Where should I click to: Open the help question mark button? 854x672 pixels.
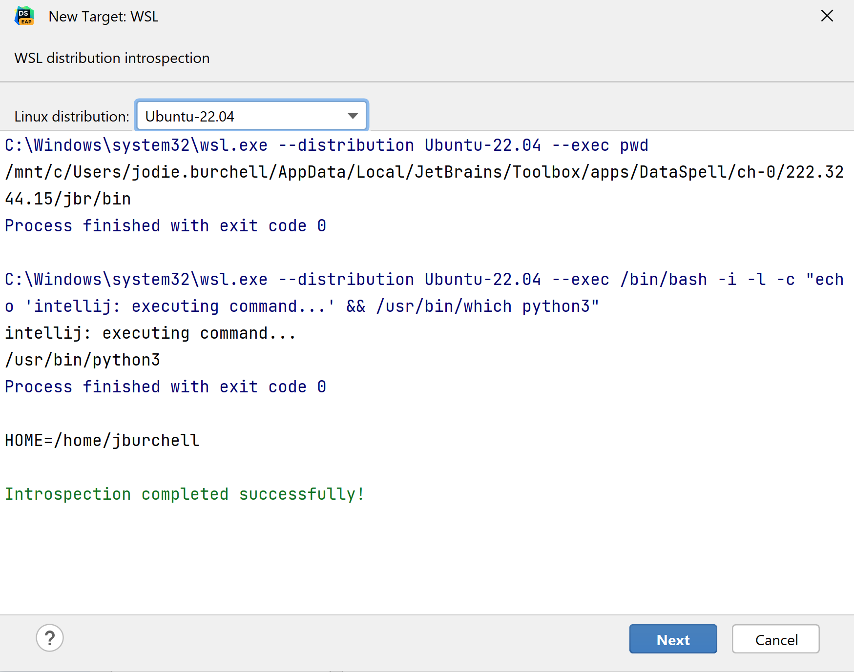click(x=50, y=638)
